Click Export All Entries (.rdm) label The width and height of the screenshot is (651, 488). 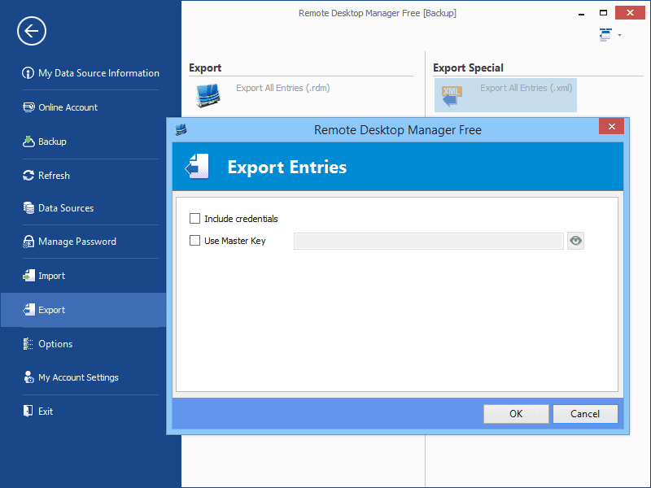[x=283, y=88]
